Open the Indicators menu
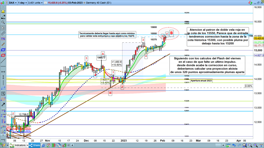The height and width of the screenshot is (148, 264). pyautogui.click(x=18, y=146)
